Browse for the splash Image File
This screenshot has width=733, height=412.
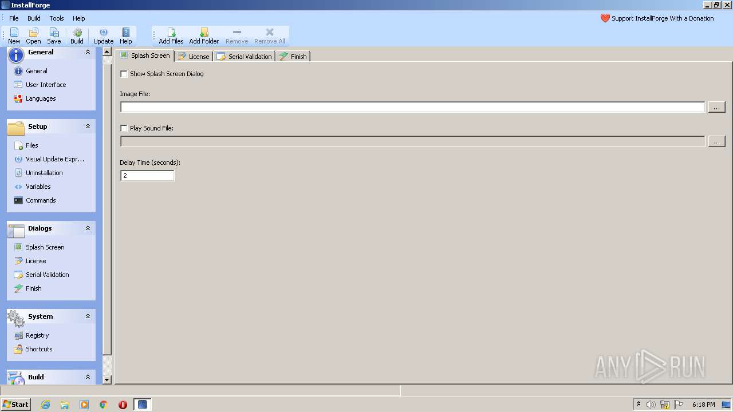point(716,107)
